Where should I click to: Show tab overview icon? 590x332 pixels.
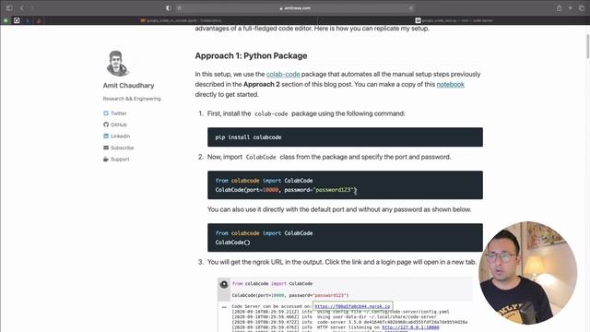click(x=582, y=8)
